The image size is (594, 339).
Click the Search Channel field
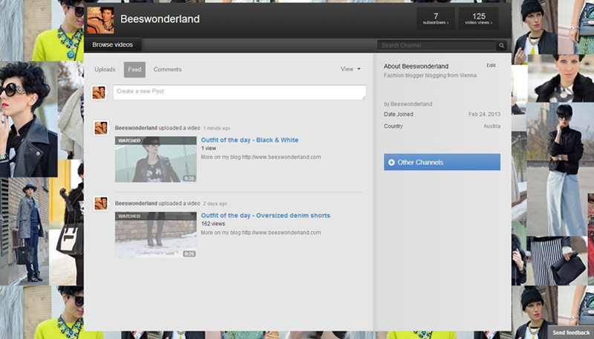tap(437, 45)
